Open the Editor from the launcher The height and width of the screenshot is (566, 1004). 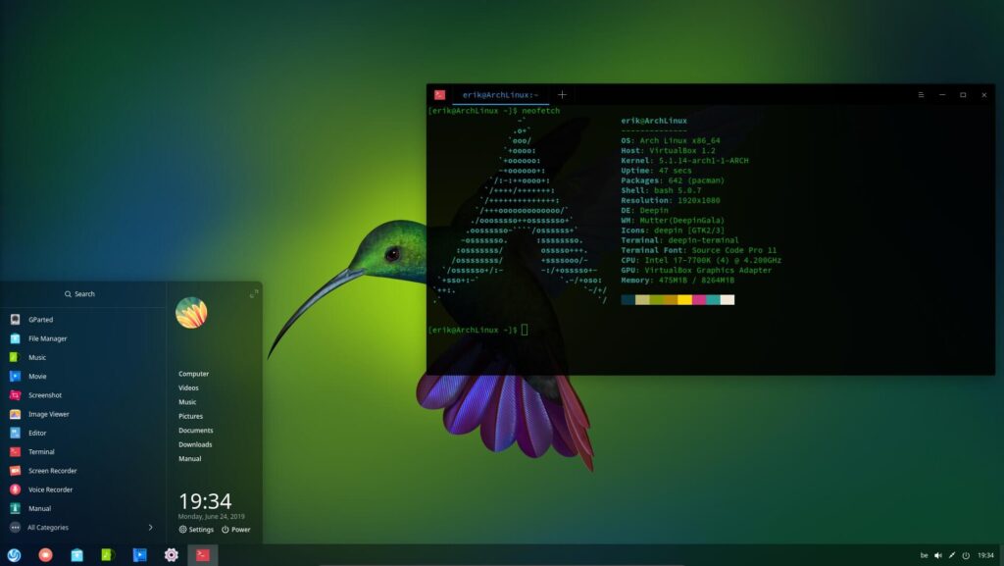pyautogui.click(x=39, y=433)
